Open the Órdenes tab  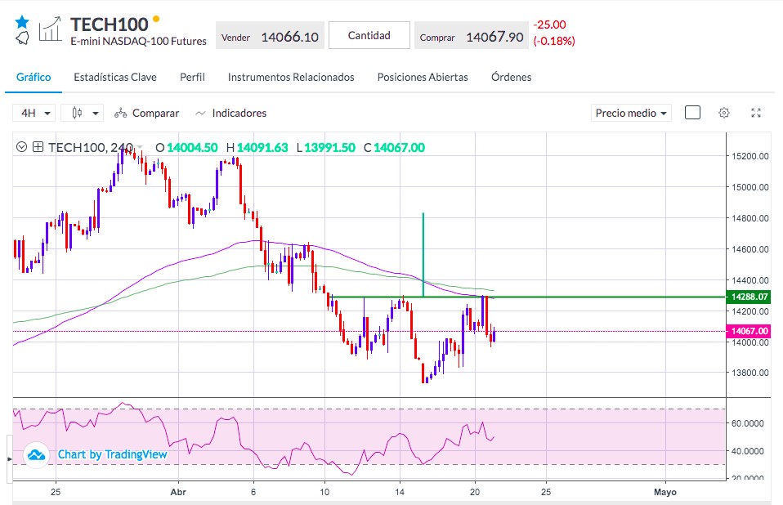512,78
